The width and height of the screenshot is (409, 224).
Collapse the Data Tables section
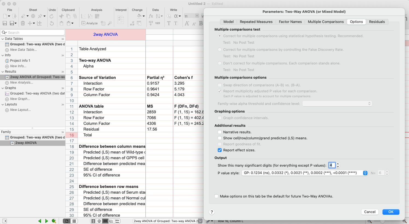(x=3, y=39)
